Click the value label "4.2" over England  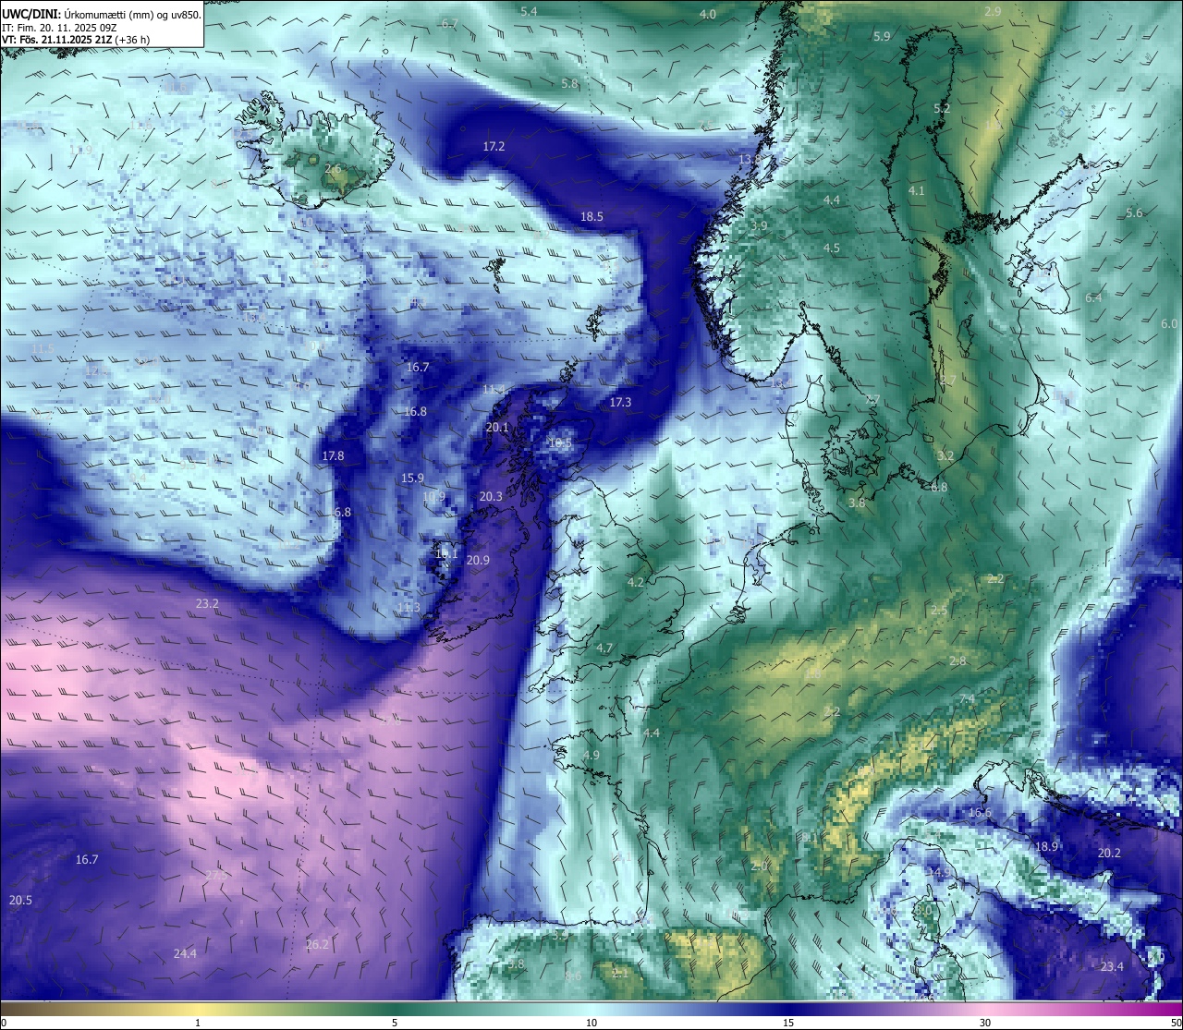[x=636, y=583]
